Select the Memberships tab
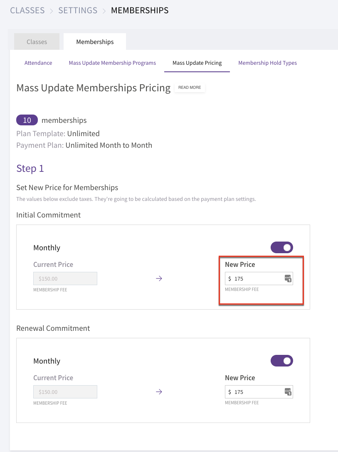Screen dimensions: 338x452 pos(95,42)
